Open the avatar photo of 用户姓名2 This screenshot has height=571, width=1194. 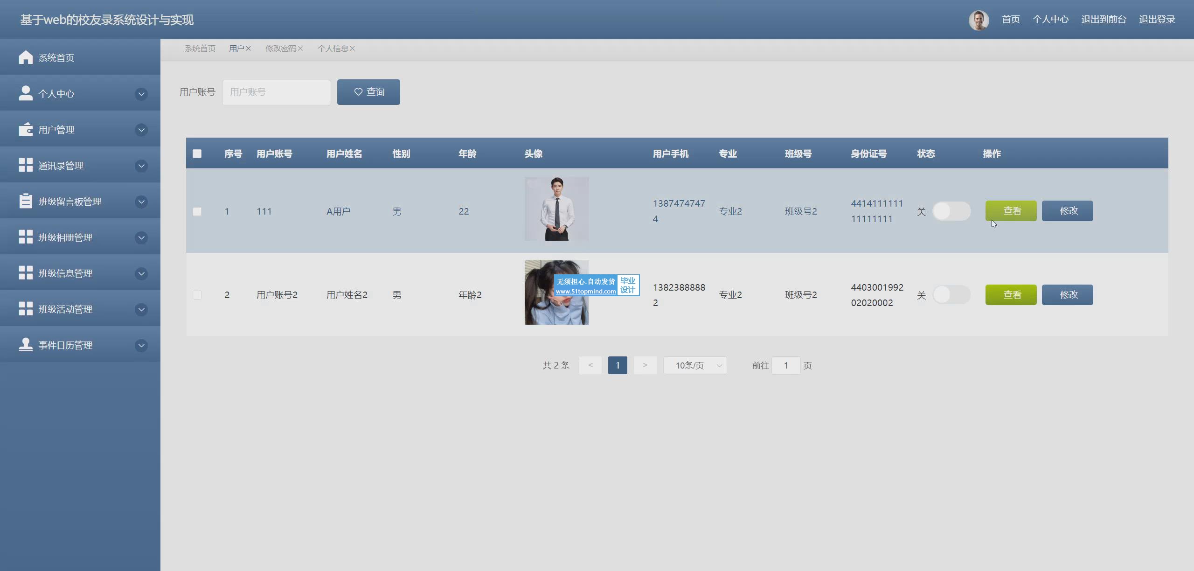tap(556, 292)
